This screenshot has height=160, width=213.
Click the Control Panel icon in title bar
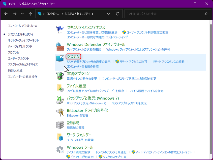tap(4, 4)
